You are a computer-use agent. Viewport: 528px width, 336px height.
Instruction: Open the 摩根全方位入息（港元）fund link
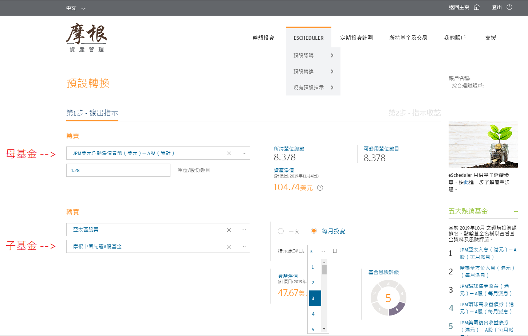(x=487, y=271)
